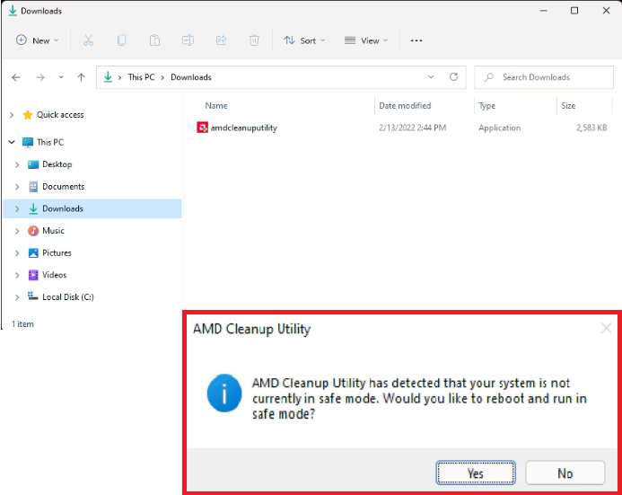
Task: Click the Share icon in toolbar
Action: coord(221,40)
